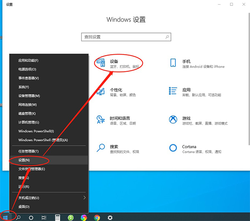Open the 搜索 magnifier settings icon

101,148
